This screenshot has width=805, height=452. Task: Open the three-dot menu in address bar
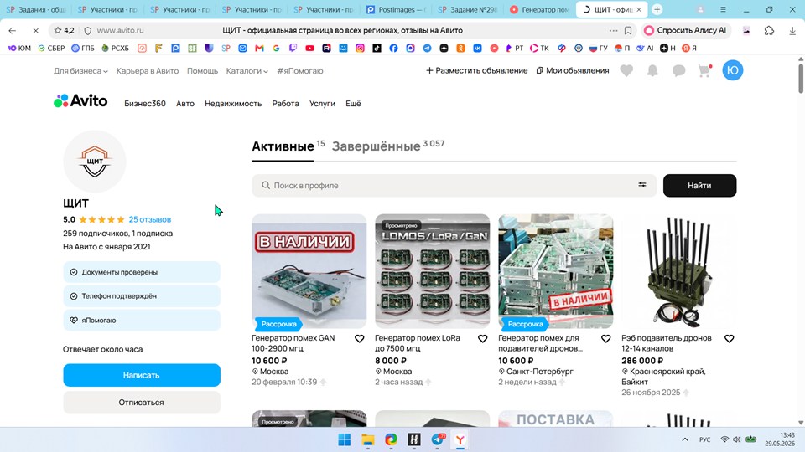614,31
